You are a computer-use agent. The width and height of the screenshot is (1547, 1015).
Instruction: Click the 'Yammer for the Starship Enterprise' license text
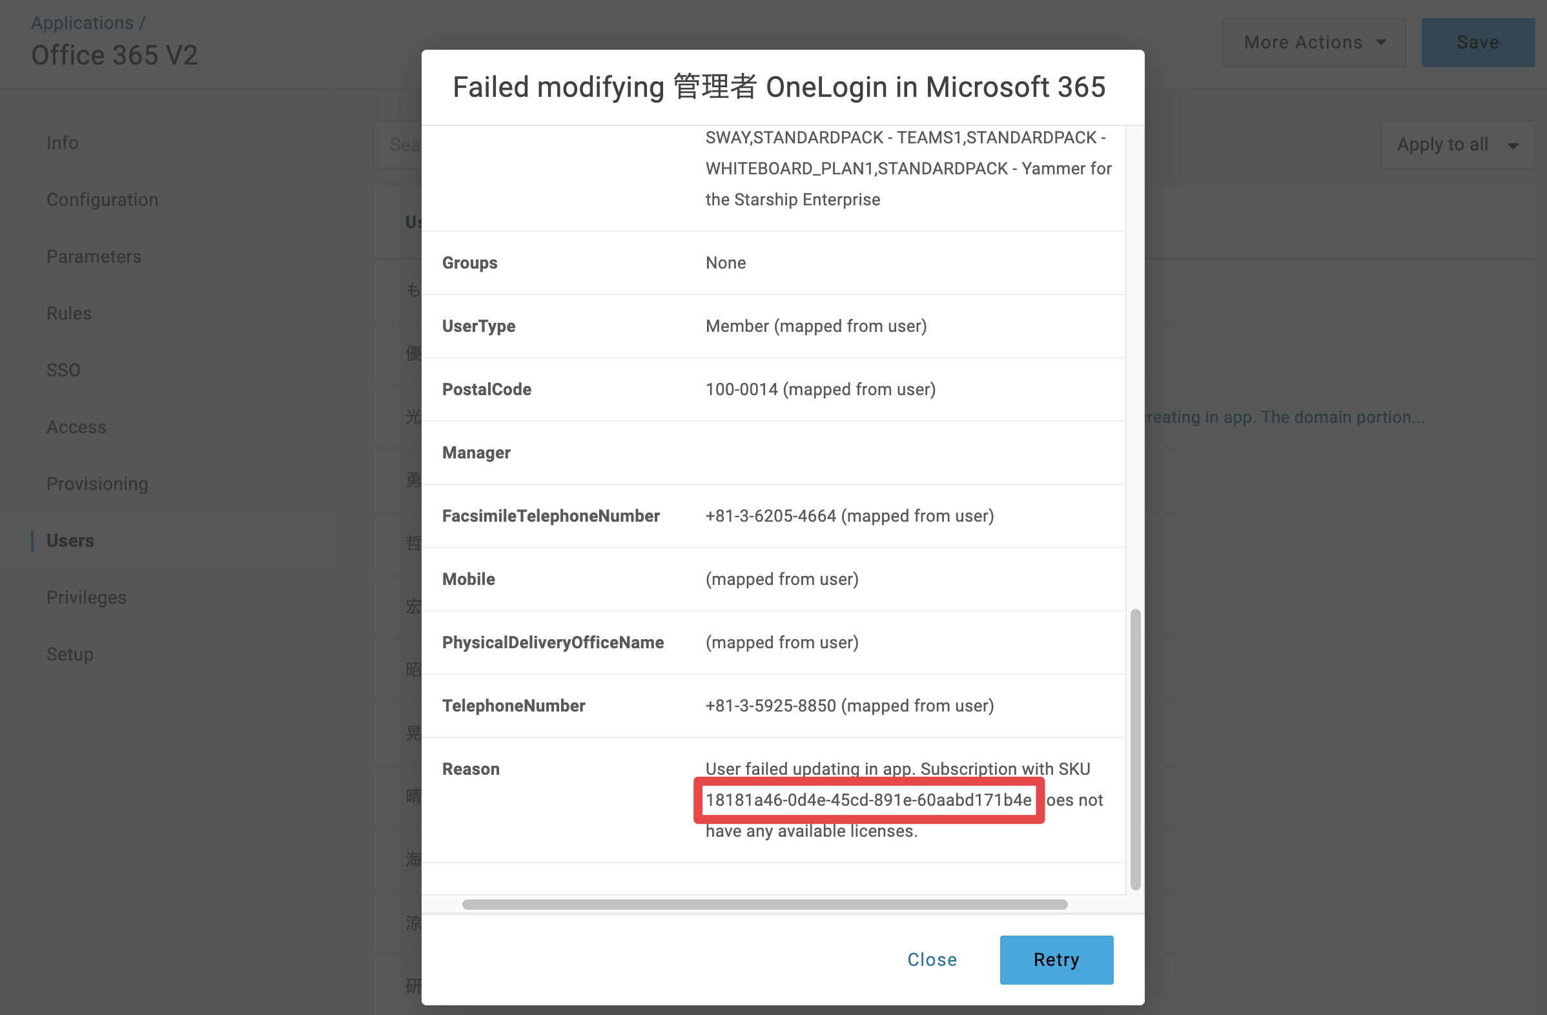tap(908, 184)
